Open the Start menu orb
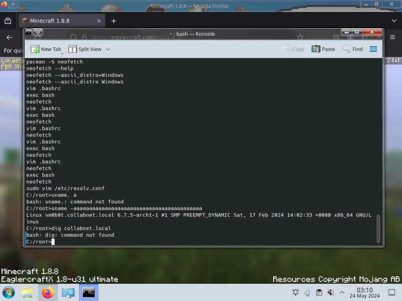 (9, 292)
